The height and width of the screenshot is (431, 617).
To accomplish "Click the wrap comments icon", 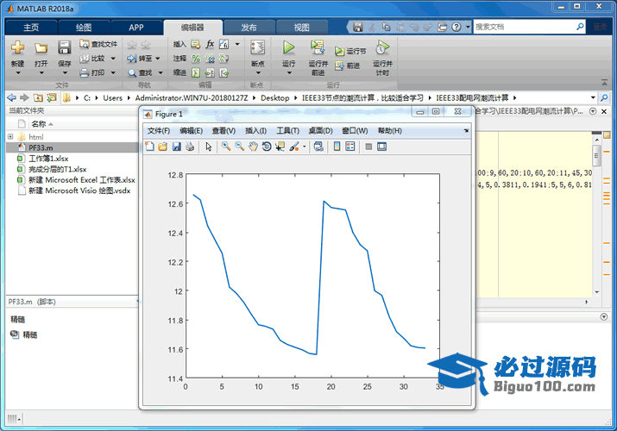I will [224, 59].
